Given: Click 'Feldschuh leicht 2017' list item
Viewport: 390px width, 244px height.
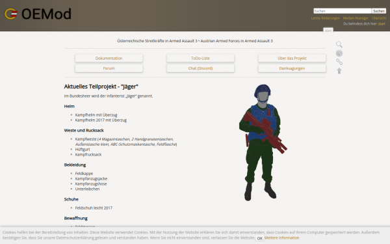Looking at the screenshot, I should [x=94, y=208].
